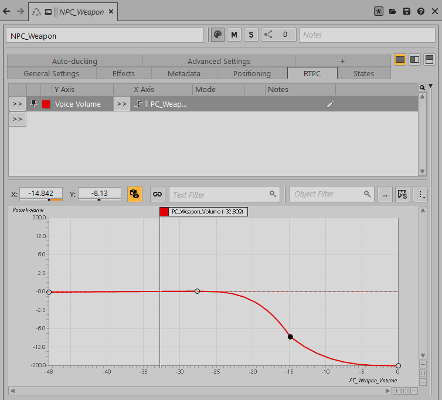The height and width of the screenshot is (400, 442).
Task: Click the color palette icon beside the name
Action: click(x=217, y=35)
